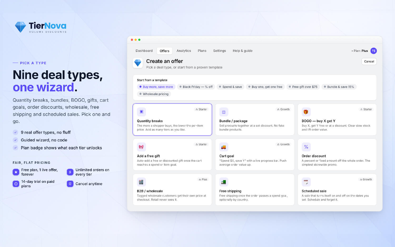Click the 'PICK A TYPE' heading label
Screen dimensions: 395x247
pos(33,63)
